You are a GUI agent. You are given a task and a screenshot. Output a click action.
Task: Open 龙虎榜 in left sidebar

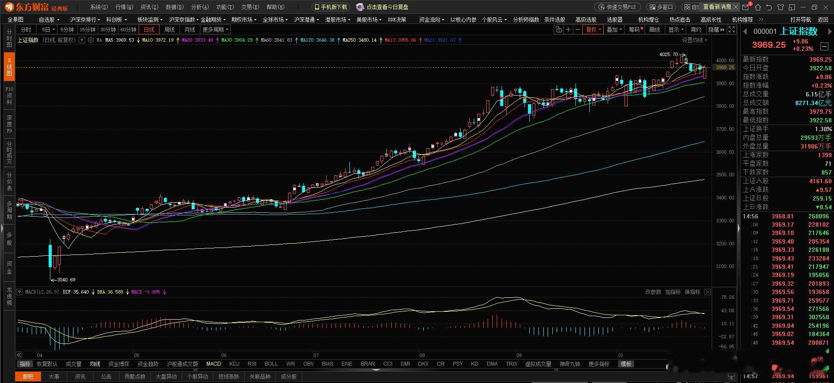[9, 296]
